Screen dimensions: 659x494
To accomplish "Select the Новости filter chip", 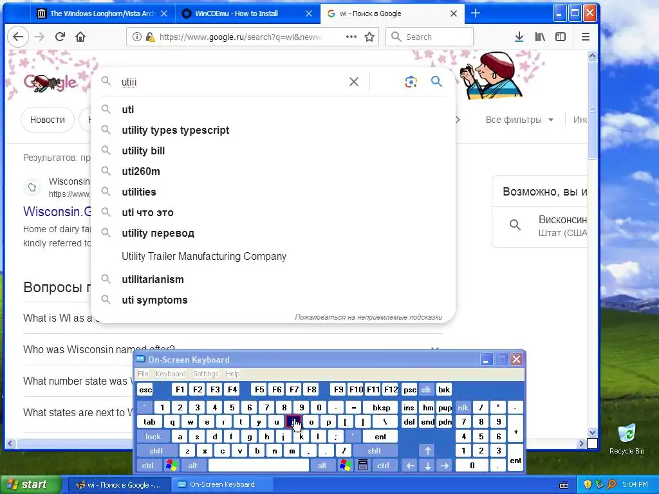I will tap(48, 120).
